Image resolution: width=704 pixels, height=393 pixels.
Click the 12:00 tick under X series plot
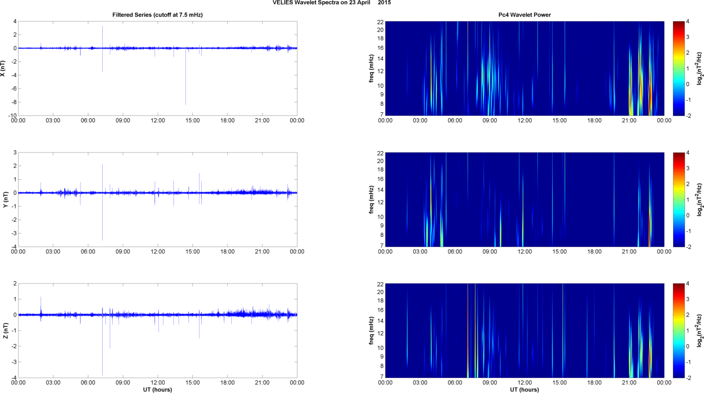(x=158, y=121)
